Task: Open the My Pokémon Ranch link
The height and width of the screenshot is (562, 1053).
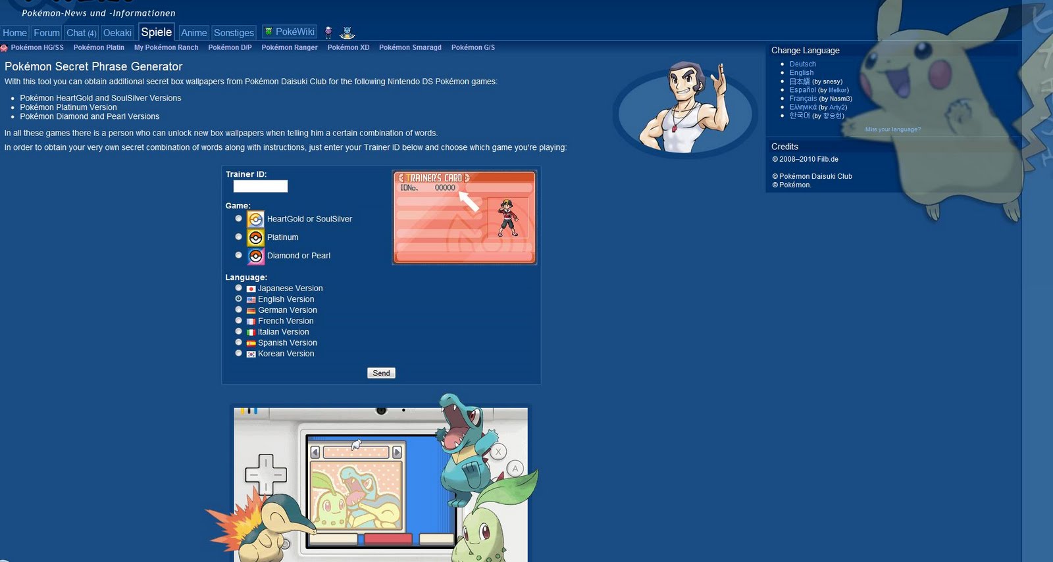Action: click(166, 47)
